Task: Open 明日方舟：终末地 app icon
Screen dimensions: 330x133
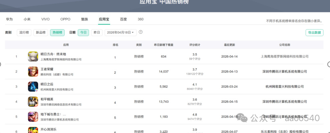Action: point(33,56)
